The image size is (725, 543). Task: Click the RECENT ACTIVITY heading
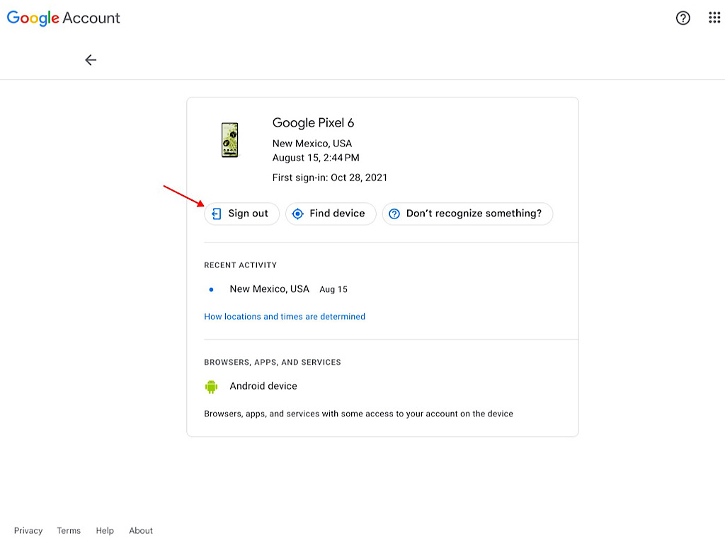pyautogui.click(x=241, y=265)
